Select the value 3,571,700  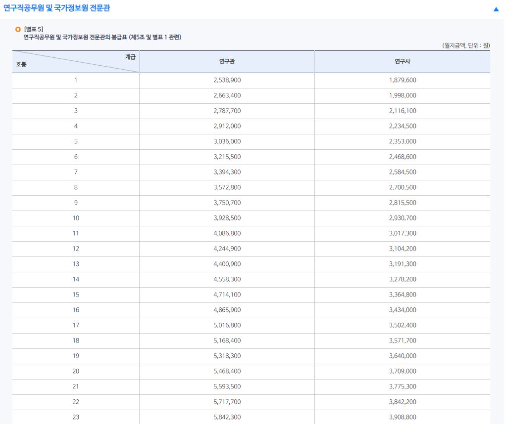[x=403, y=340]
